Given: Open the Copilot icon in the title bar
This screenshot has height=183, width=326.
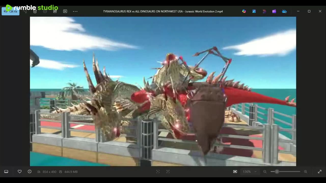Looking at the screenshot, I should coord(244,11).
